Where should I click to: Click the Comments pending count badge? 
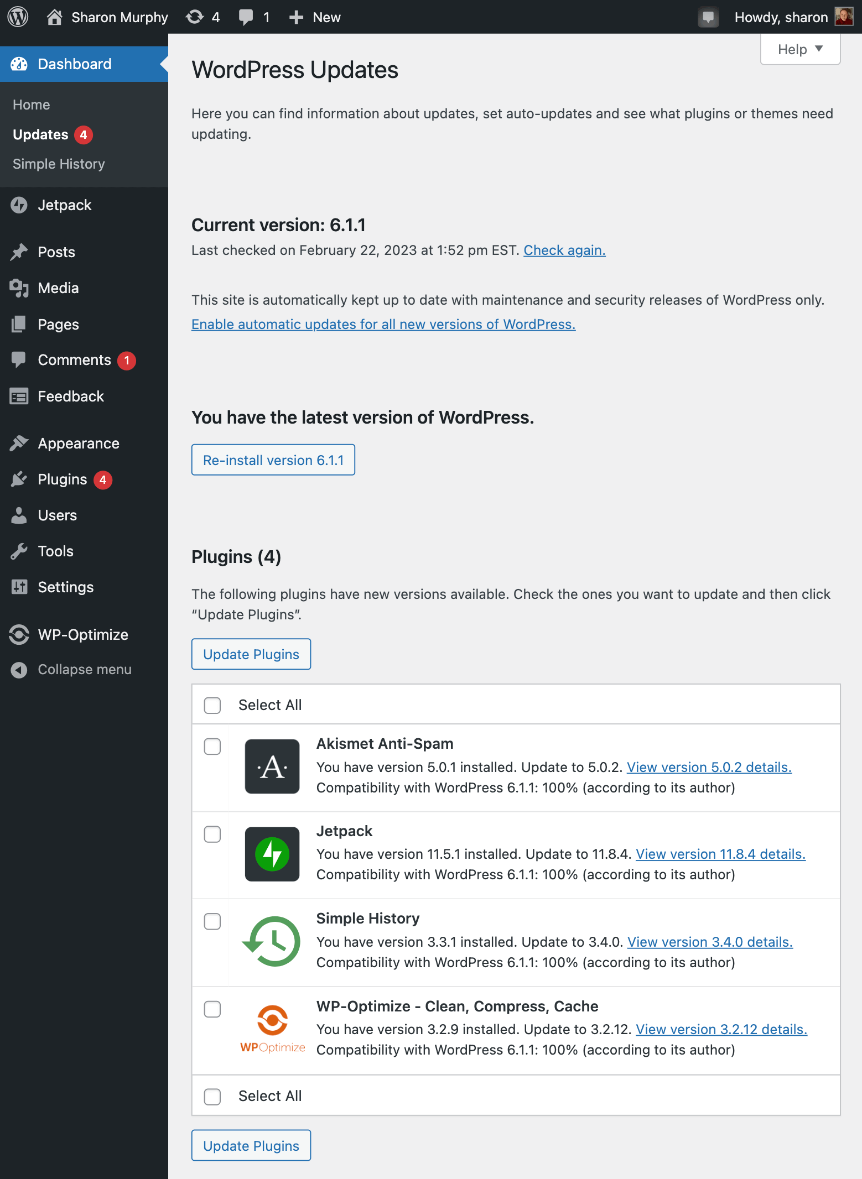(127, 361)
